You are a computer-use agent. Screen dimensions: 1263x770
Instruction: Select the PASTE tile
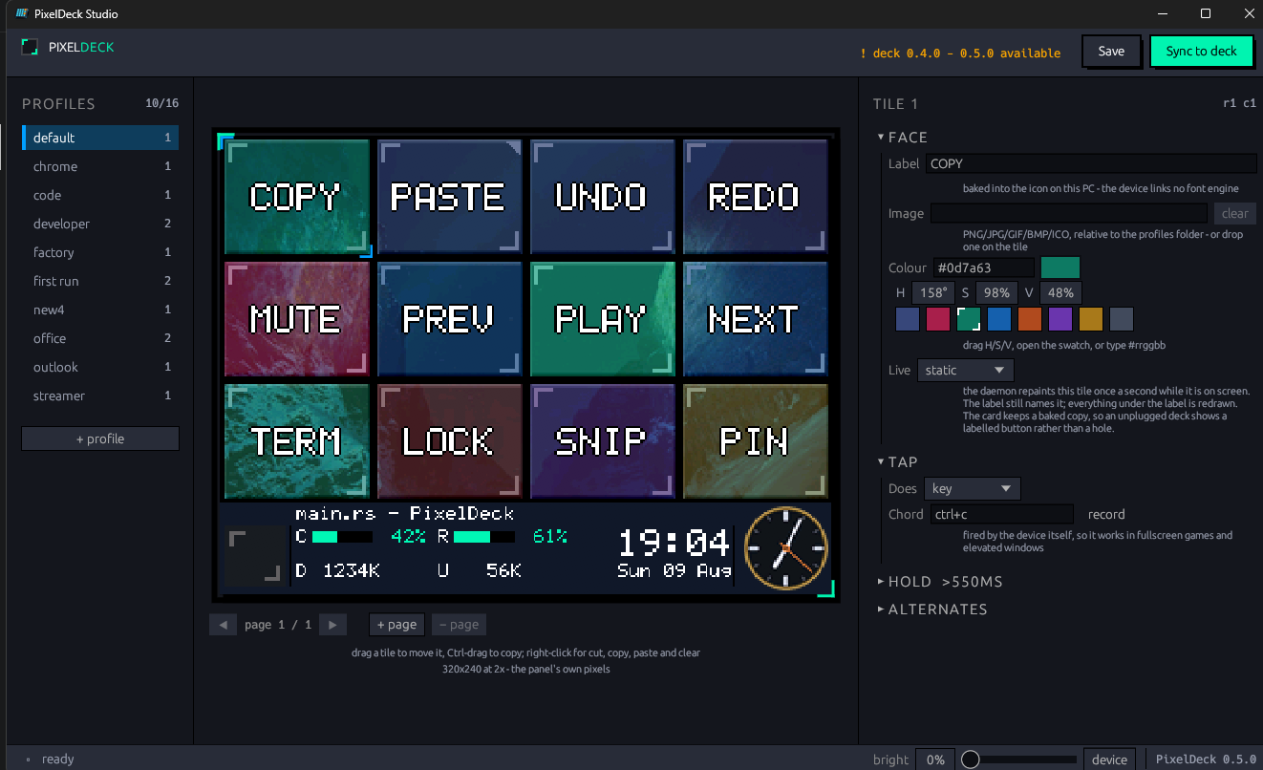(x=449, y=197)
